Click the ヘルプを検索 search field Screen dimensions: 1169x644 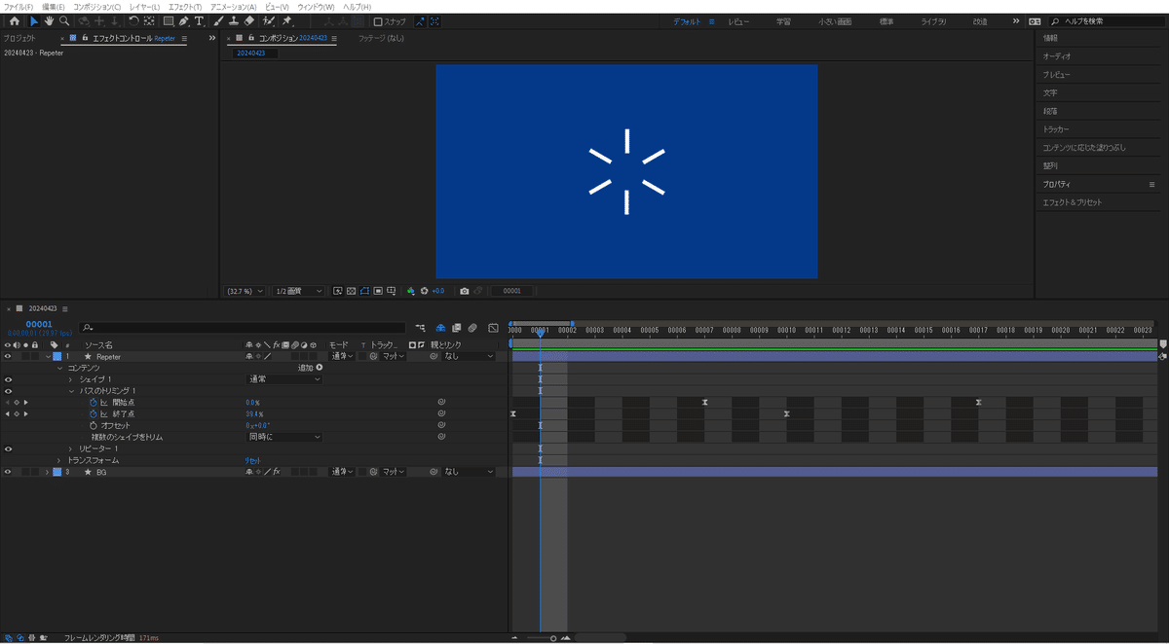[1107, 21]
